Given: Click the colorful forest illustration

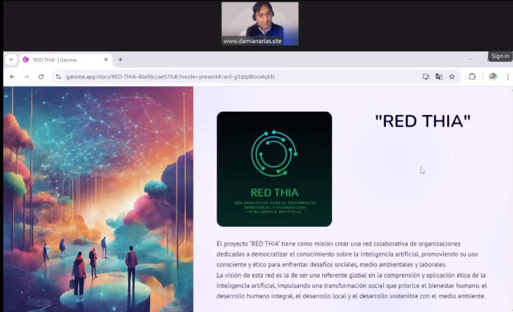Looking at the screenshot, I should pyautogui.click(x=98, y=198).
